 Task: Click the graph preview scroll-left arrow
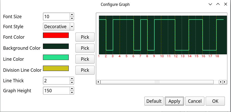(98, 82)
